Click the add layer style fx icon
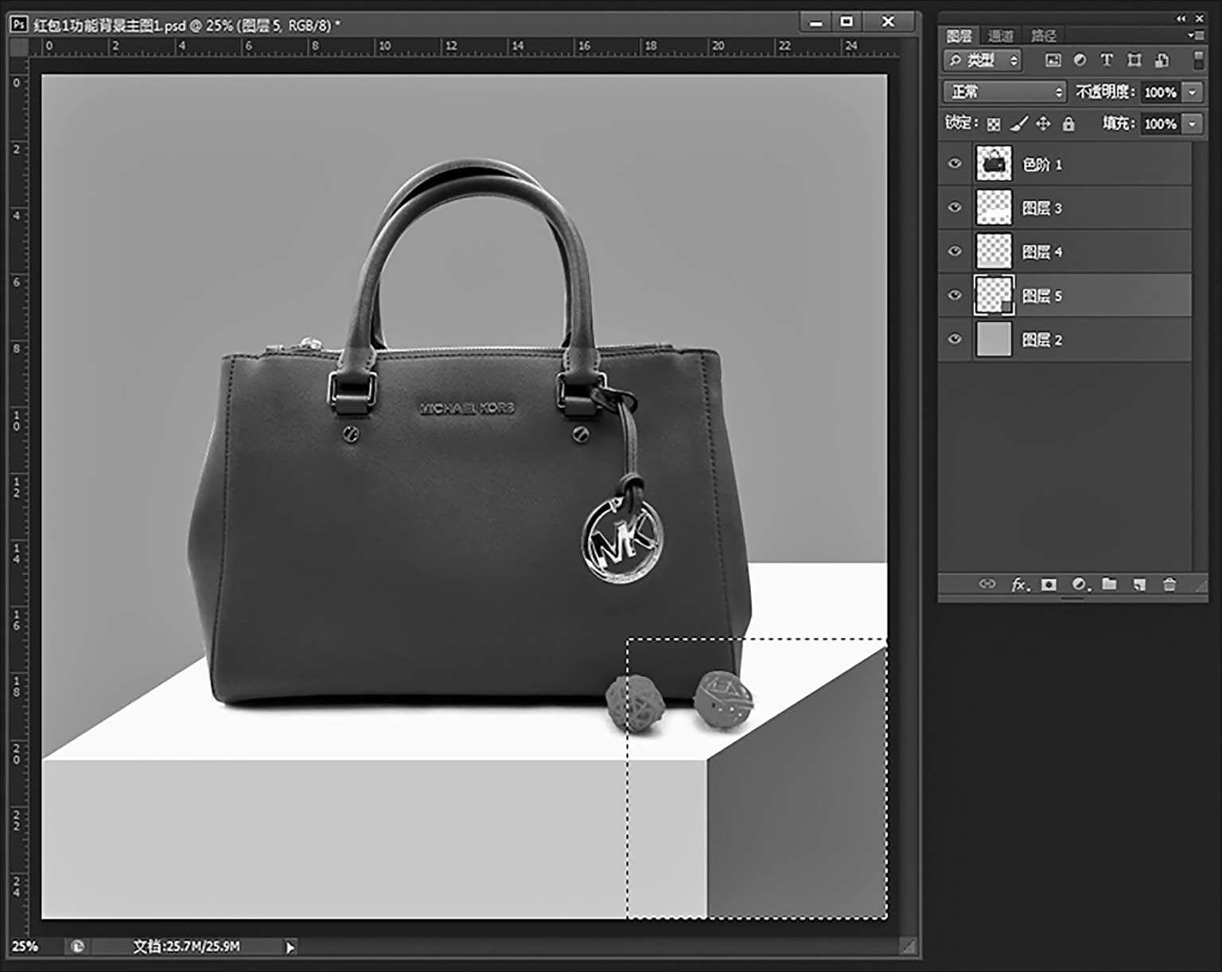1222x972 pixels. click(1019, 585)
